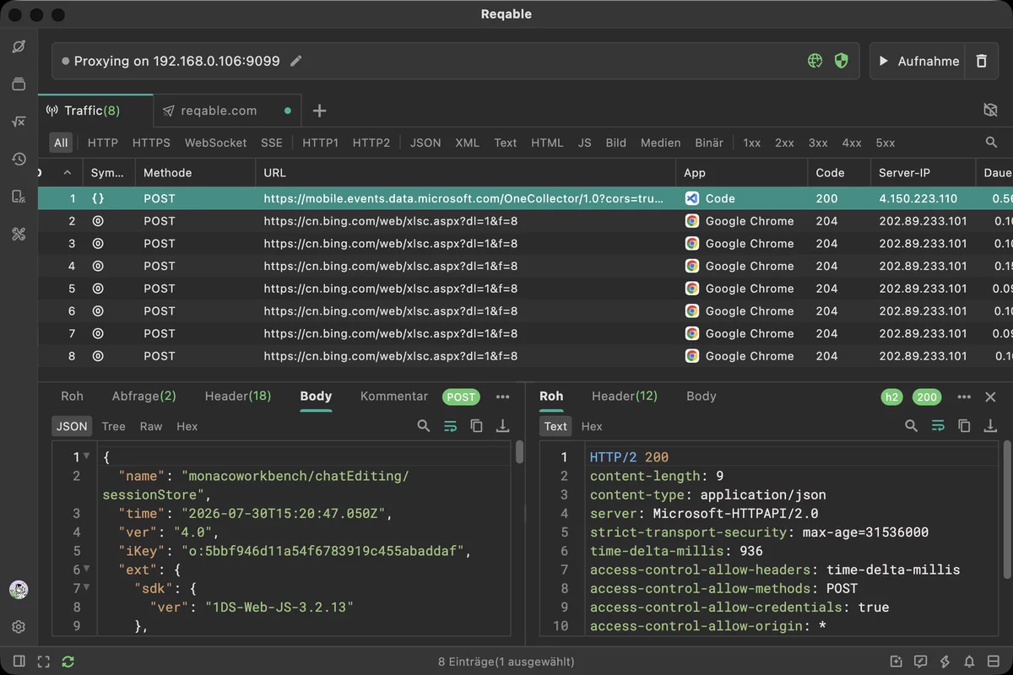Viewport: 1013px width, 675px height.
Task: Open the Kommentar tab
Action: coord(394,396)
